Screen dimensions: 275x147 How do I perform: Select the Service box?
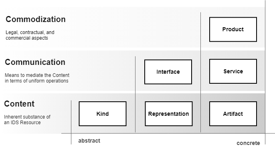coord(233,71)
